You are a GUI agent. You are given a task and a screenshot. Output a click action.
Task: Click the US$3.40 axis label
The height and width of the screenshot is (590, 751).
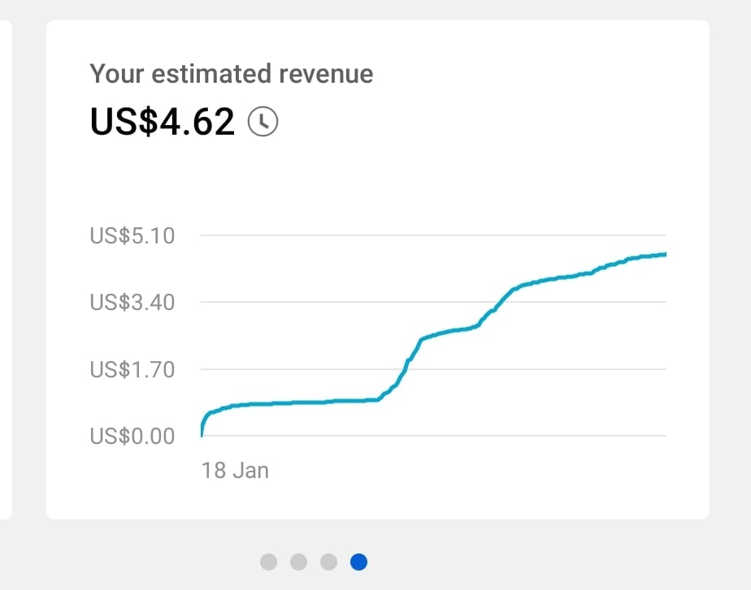coord(132,302)
